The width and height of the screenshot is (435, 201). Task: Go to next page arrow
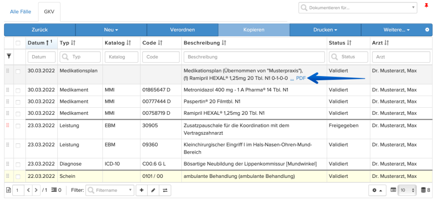click(x=36, y=190)
